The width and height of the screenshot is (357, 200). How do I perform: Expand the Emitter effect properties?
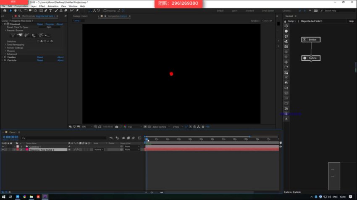pos(2,57)
